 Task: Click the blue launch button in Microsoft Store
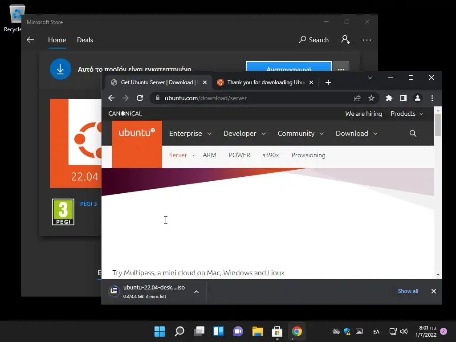289,66
